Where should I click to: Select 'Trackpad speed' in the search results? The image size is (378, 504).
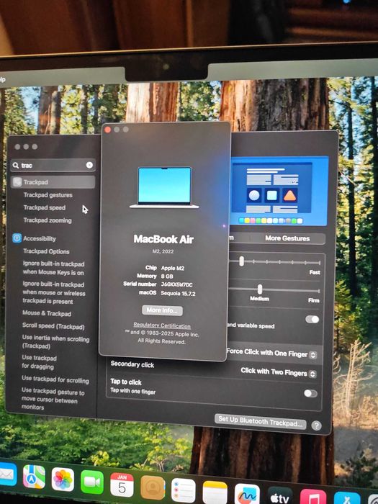[x=45, y=207]
